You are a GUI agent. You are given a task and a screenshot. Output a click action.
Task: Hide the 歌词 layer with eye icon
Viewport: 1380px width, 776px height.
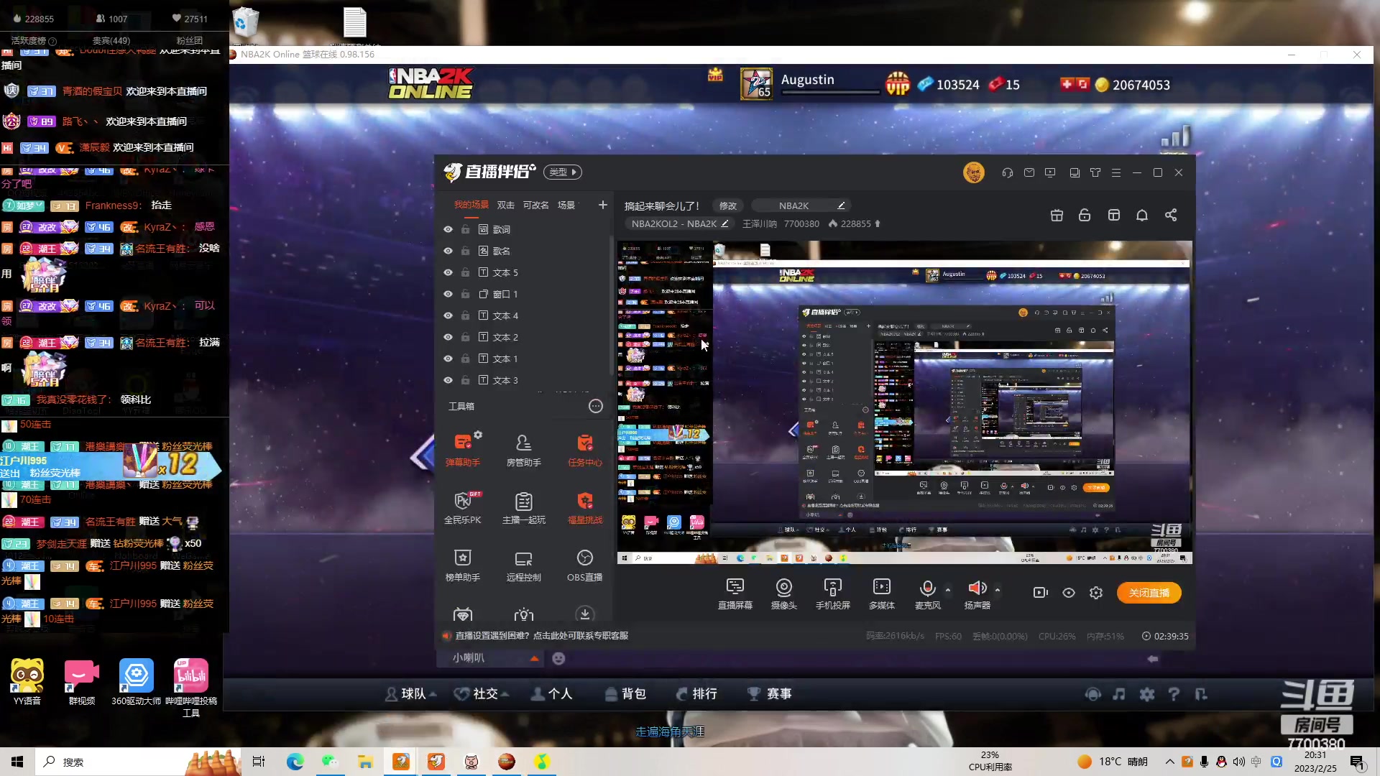448,229
